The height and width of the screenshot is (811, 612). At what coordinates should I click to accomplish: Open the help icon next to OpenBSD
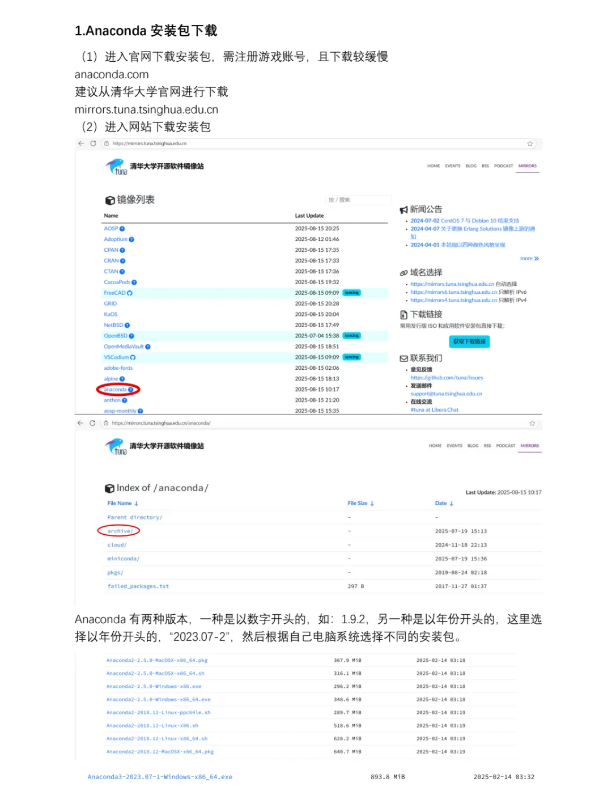click(x=131, y=336)
